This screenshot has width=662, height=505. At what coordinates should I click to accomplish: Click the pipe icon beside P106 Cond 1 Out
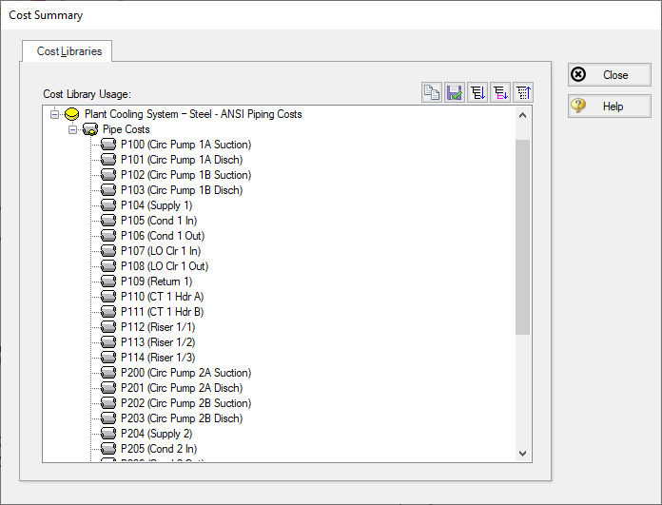108,236
